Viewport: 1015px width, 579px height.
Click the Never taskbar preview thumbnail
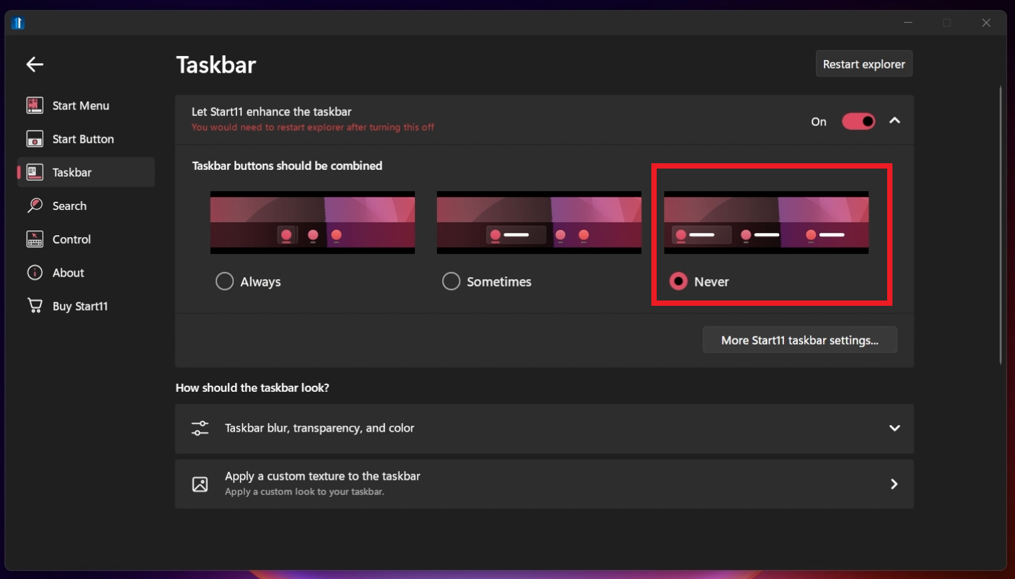(x=766, y=223)
